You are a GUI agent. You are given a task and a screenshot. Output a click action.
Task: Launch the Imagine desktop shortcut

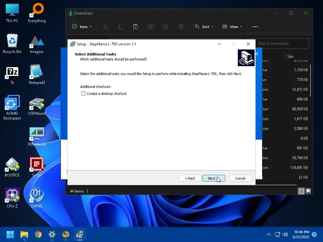point(37,44)
